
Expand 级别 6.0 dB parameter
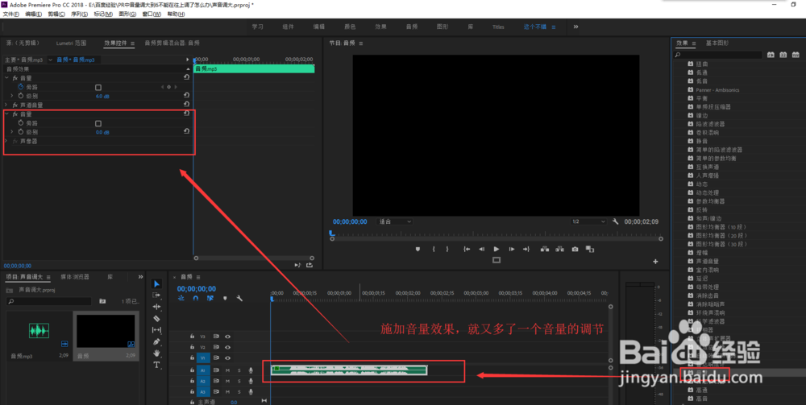(x=12, y=96)
